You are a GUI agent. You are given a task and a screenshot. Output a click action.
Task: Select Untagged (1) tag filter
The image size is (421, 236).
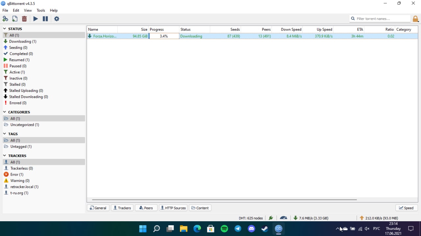point(44,146)
